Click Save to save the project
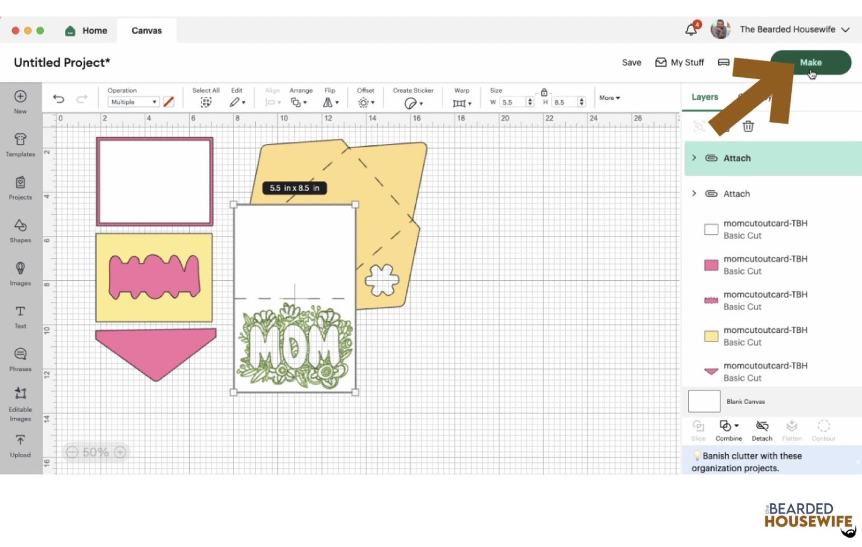 point(631,62)
